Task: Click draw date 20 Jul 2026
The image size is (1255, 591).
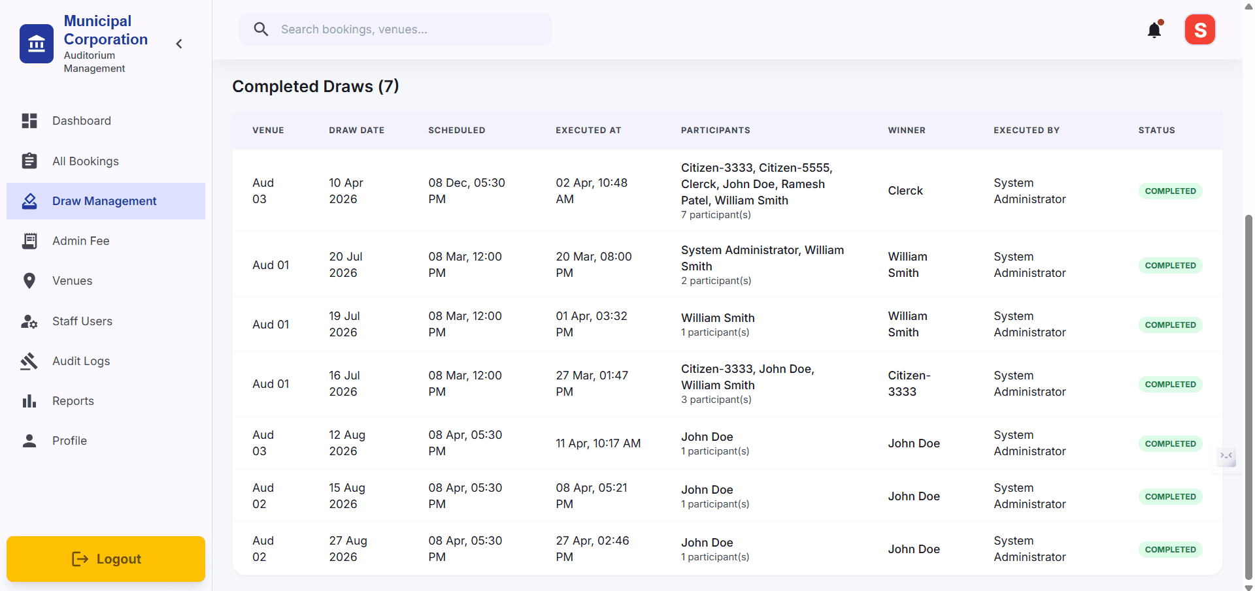Action: (x=346, y=265)
